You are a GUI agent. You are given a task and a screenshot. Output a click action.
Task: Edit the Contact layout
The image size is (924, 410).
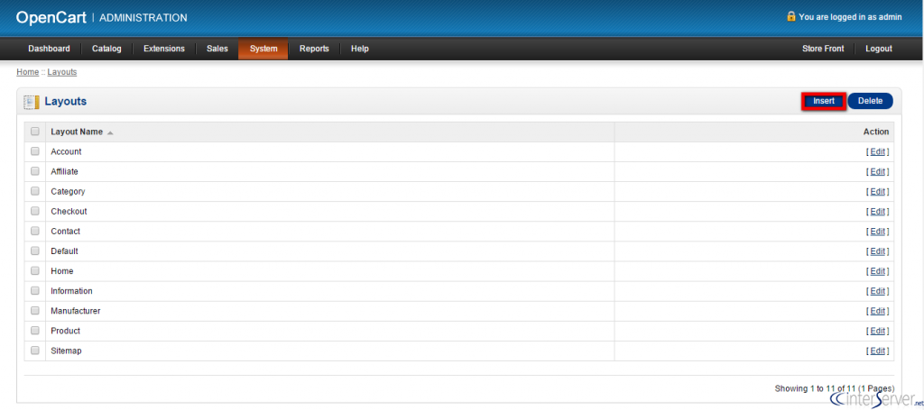[x=877, y=232]
